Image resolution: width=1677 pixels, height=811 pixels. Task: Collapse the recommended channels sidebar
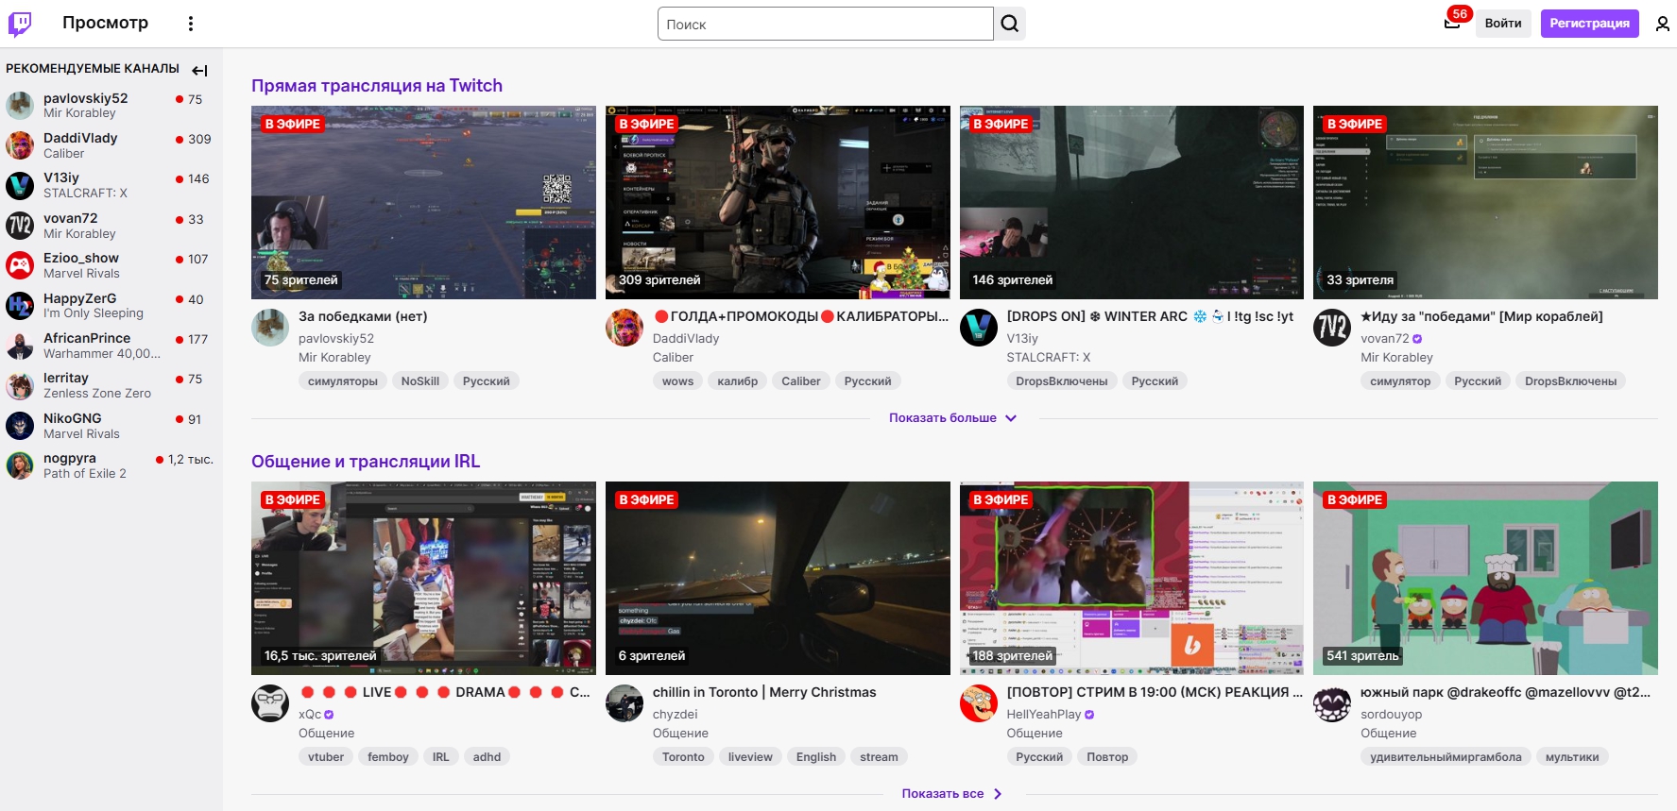tap(199, 70)
